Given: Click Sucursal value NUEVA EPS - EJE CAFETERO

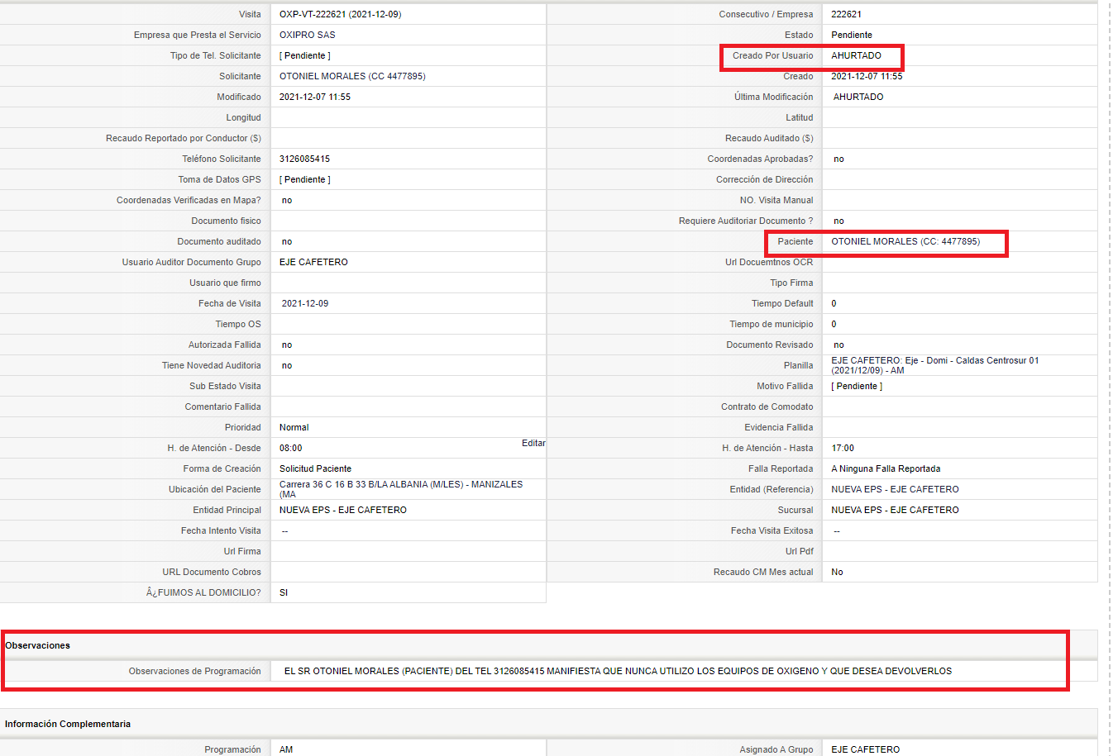Looking at the screenshot, I should tap(895, 510).
